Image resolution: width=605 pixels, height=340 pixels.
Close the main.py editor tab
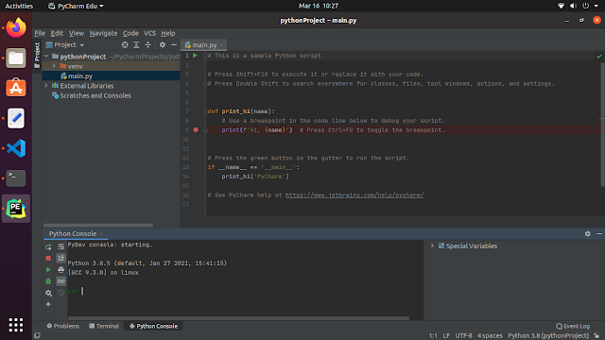click(221, 45)
